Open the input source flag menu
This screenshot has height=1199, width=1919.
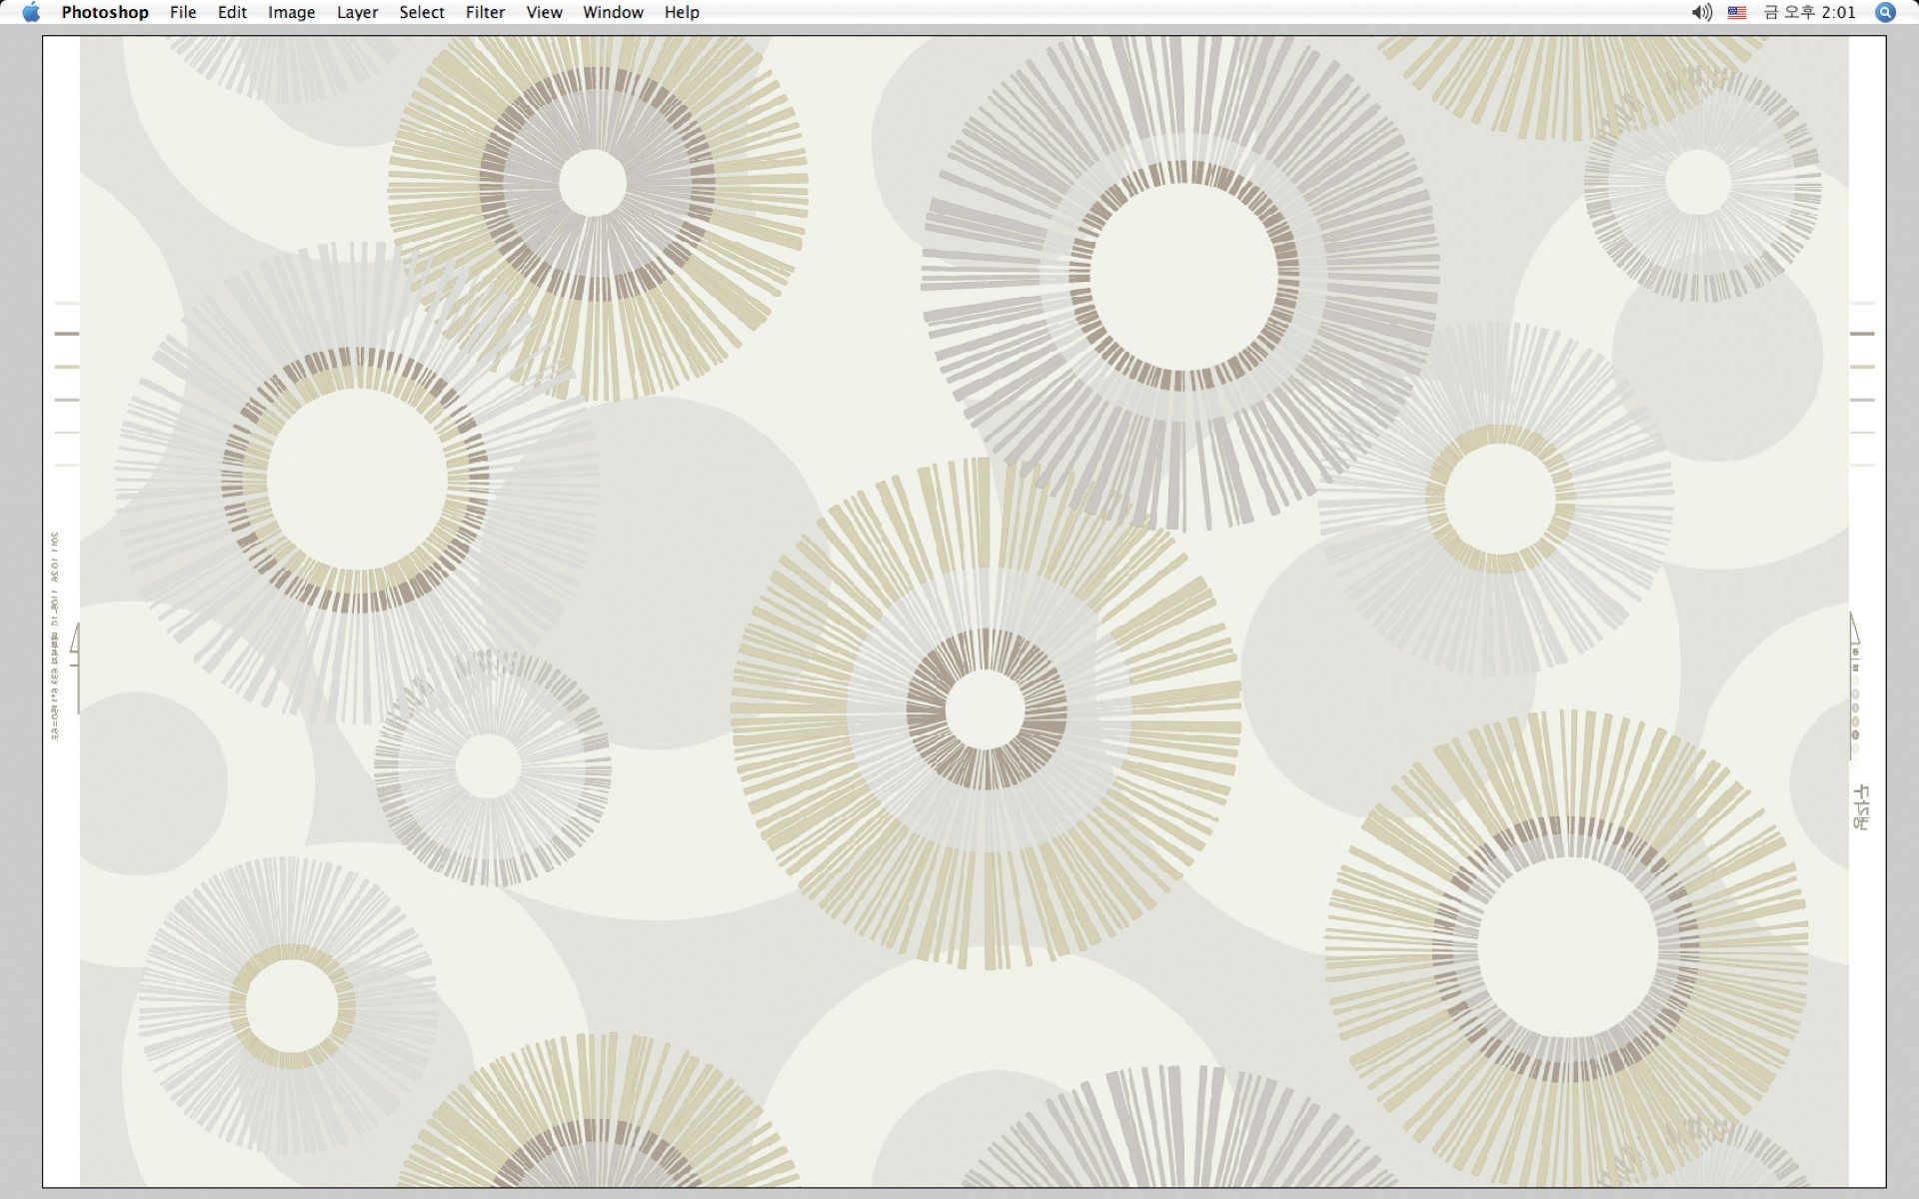[x=1737, y=12]
